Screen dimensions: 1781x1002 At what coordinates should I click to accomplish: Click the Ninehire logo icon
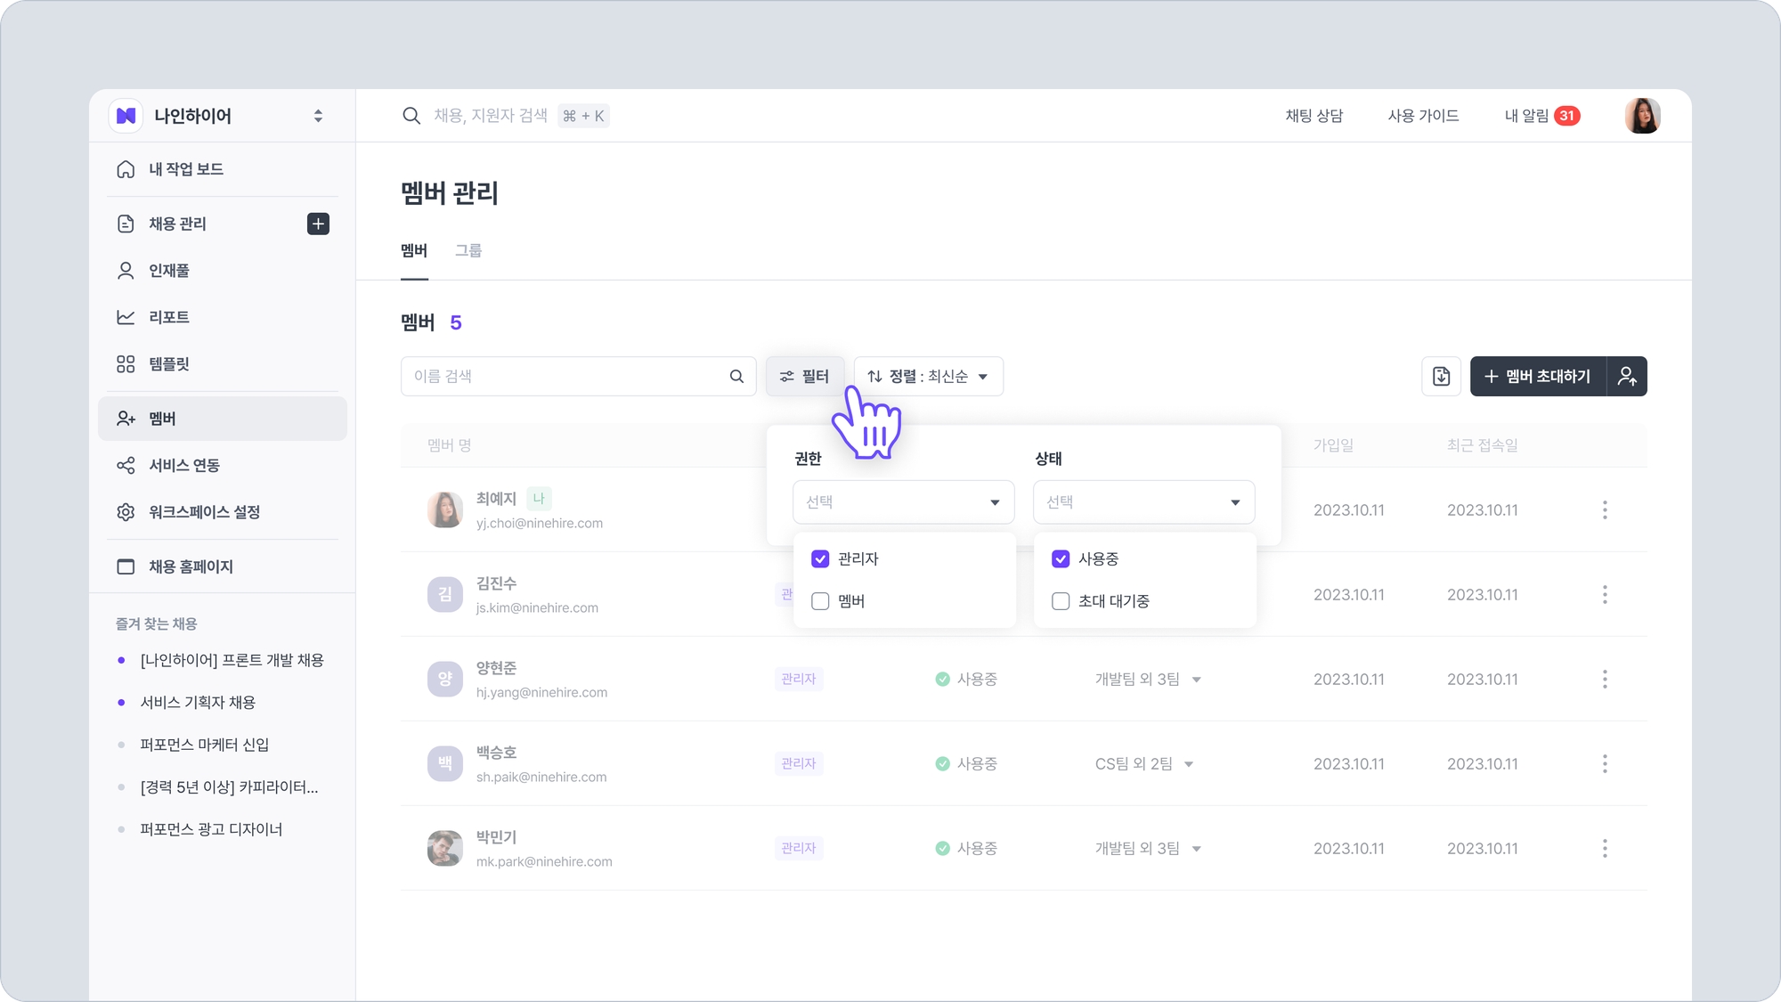pyautogui.click(x=126, y=116)
